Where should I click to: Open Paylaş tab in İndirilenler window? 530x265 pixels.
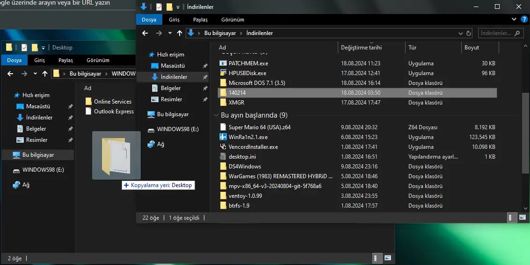click(x=200, y=20)
